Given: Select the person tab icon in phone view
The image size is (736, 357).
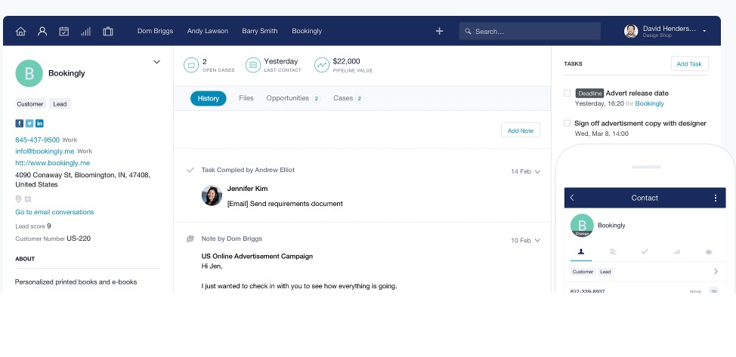Looking at the screenshot, I should click(581, 252).
